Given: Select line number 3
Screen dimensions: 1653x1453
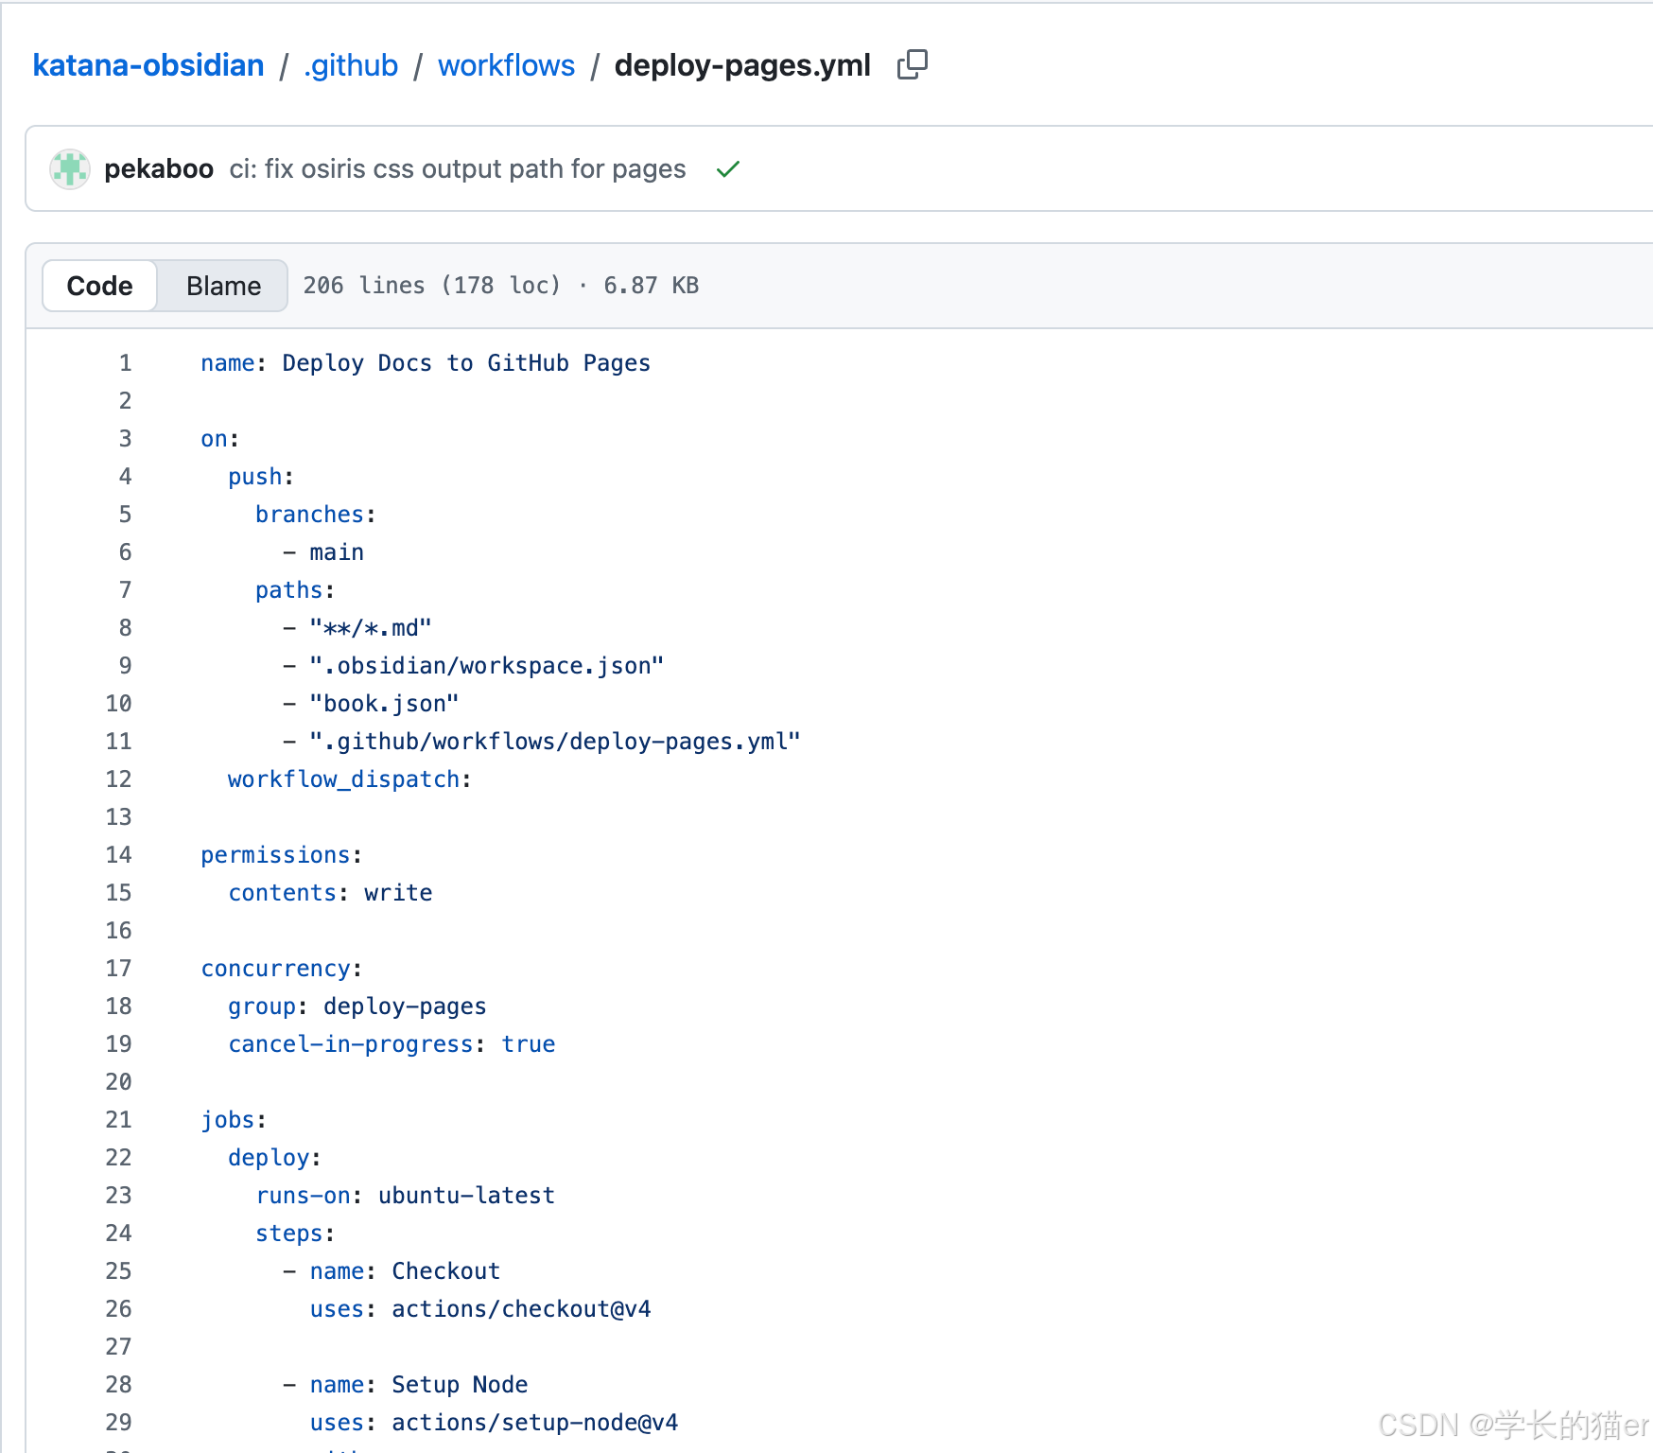Looking at the screenshot, I should tap(125, 439).
